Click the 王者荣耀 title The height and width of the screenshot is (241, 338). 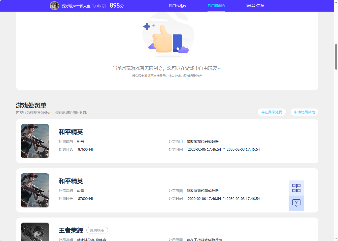coord(71,230)
